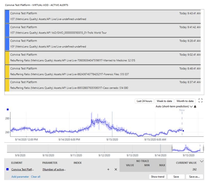The image size is (206, 182).
Task: Click the ELEMENT column header
Action: pos(17,163)
